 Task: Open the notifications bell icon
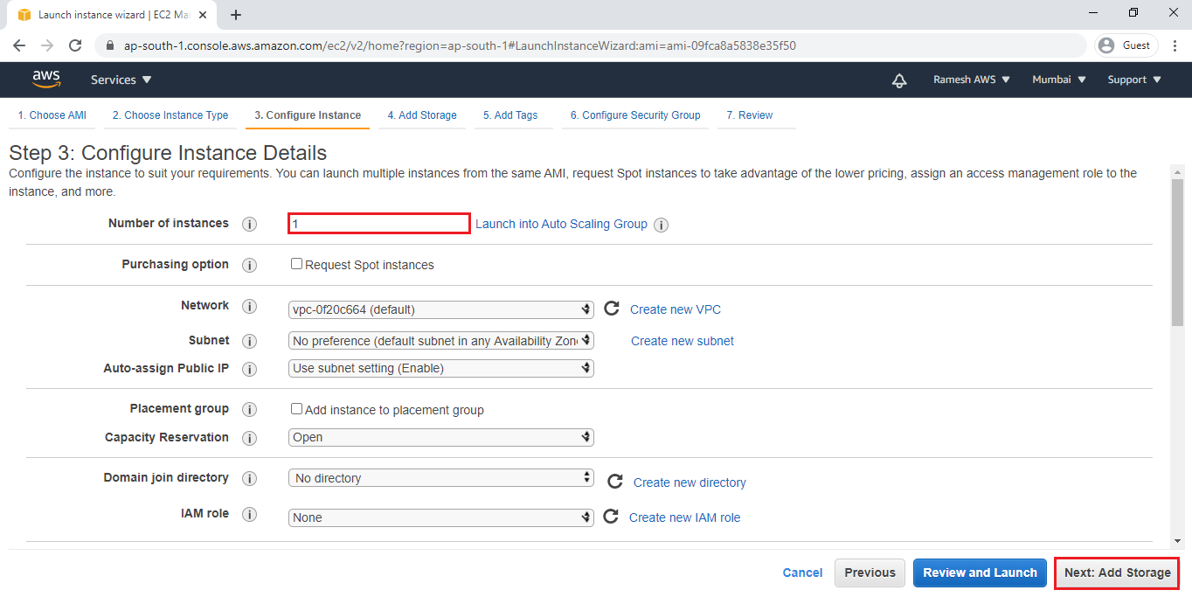(x=899, y=80)
